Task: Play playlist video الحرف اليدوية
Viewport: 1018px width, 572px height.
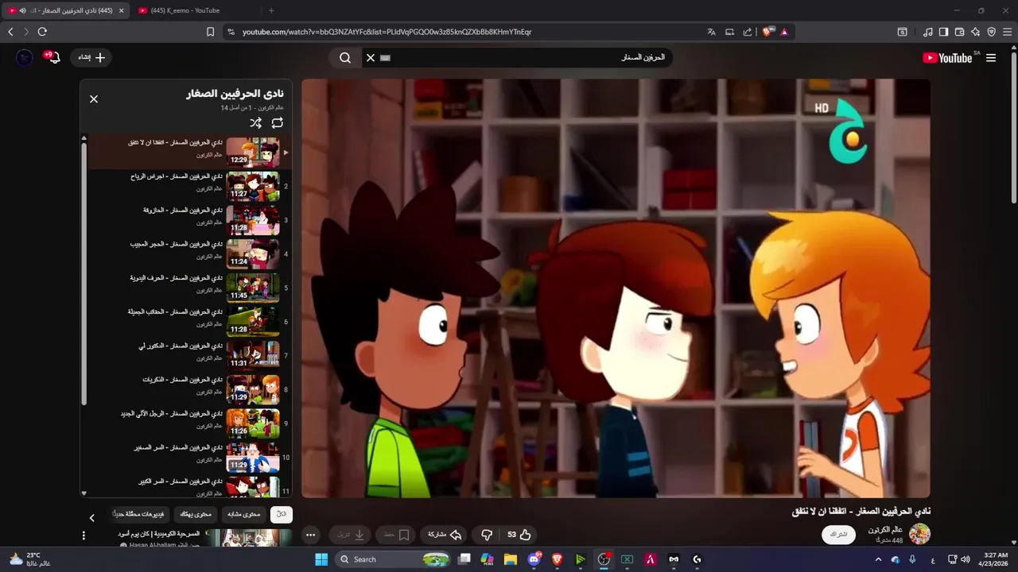Action: 188,288
